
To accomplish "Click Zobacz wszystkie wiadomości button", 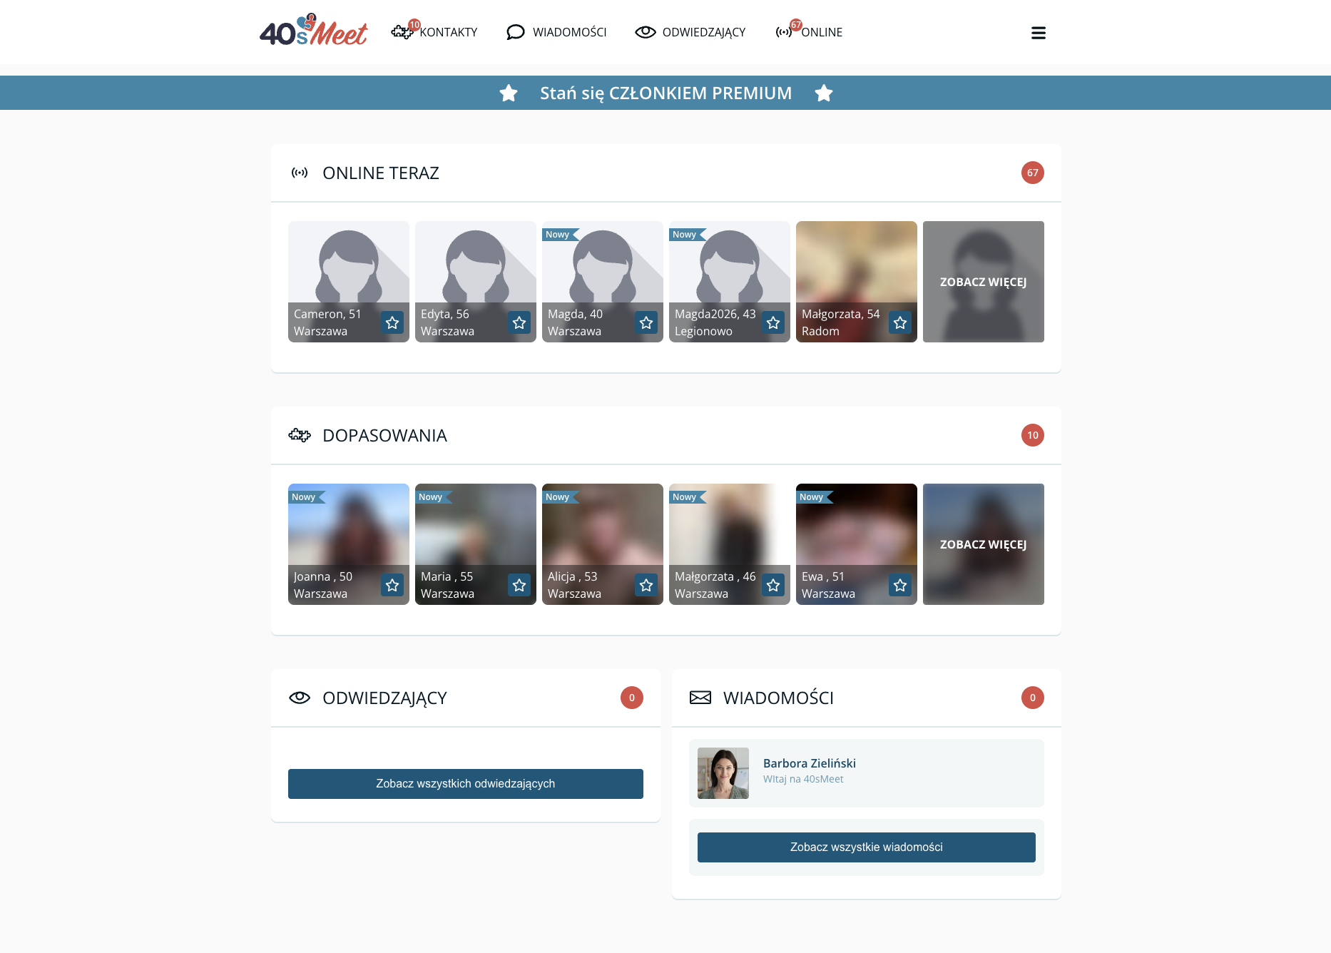I will point(867,847).
